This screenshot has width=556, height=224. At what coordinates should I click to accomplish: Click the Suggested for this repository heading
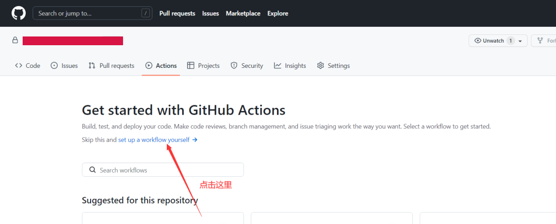tap(140, 200)
